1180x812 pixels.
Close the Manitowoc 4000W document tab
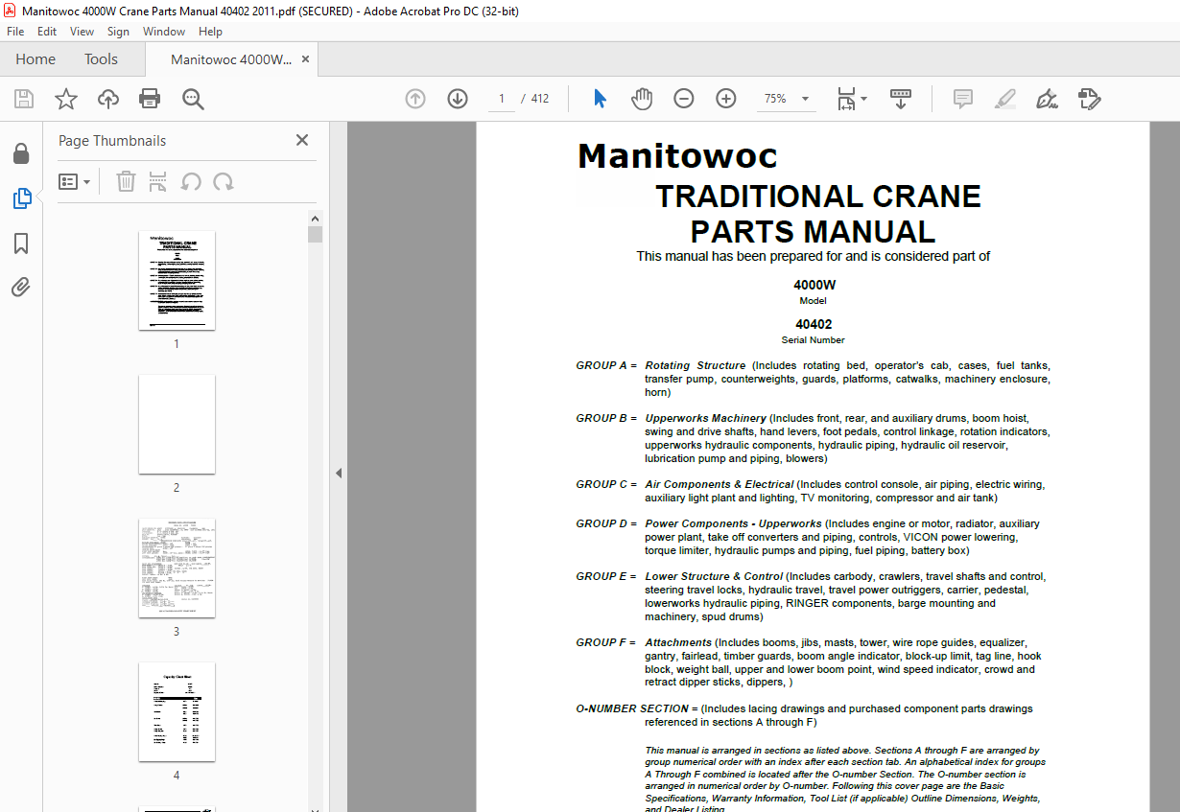click(306, 59)
